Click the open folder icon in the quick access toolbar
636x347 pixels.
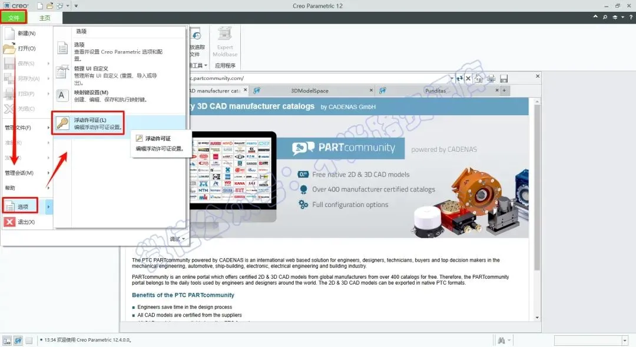[49, 6]
